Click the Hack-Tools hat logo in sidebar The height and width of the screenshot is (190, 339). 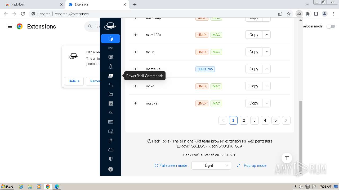pos(110,26)
